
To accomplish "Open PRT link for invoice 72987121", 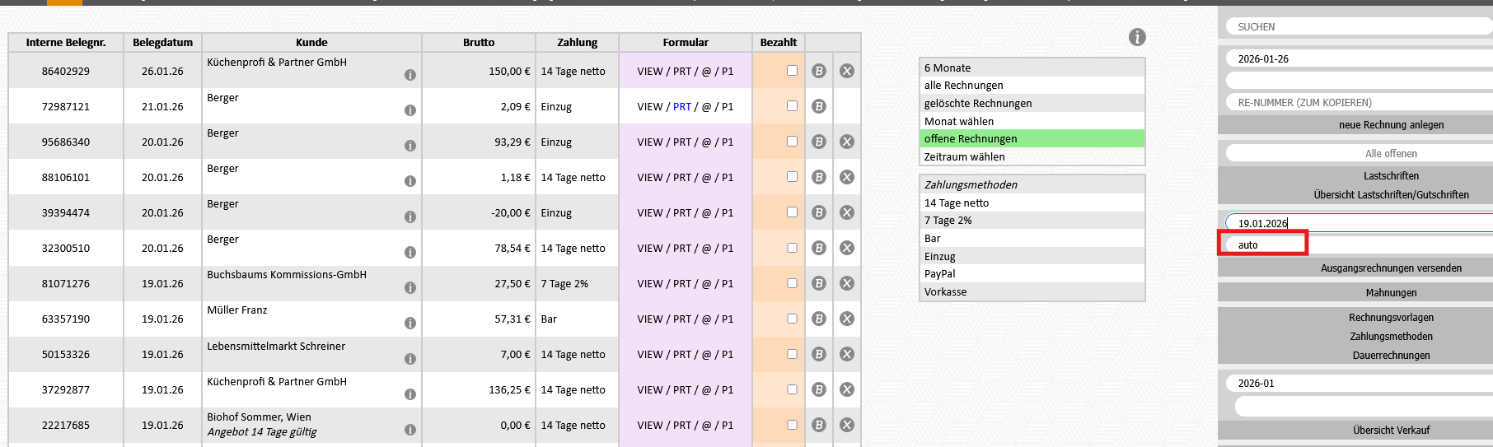I will 681,106.
